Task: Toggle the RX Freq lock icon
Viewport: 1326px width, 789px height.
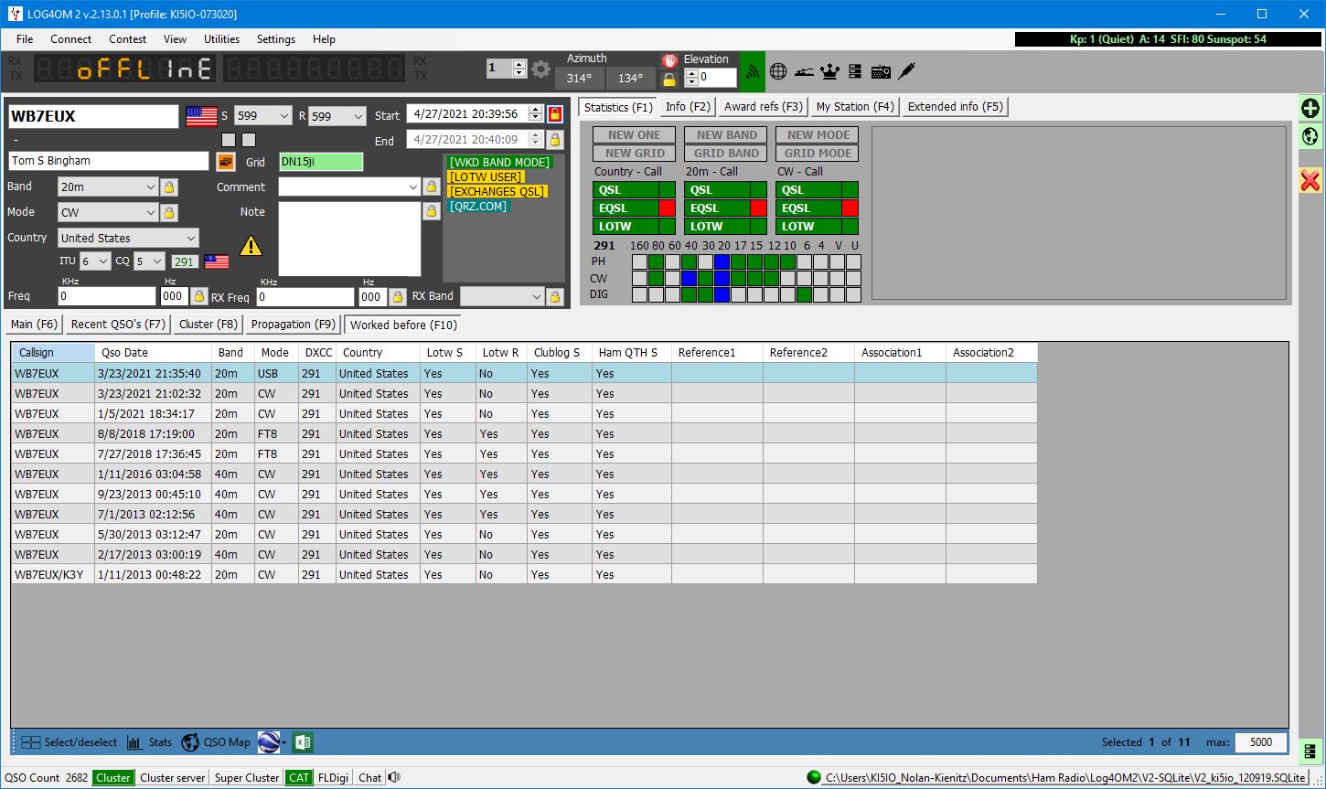Action: [x=397, y=296]
